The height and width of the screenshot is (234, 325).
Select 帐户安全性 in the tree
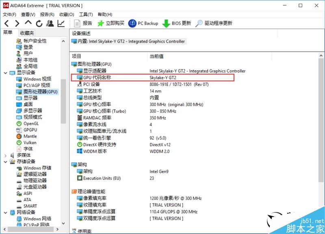point(32,41)
